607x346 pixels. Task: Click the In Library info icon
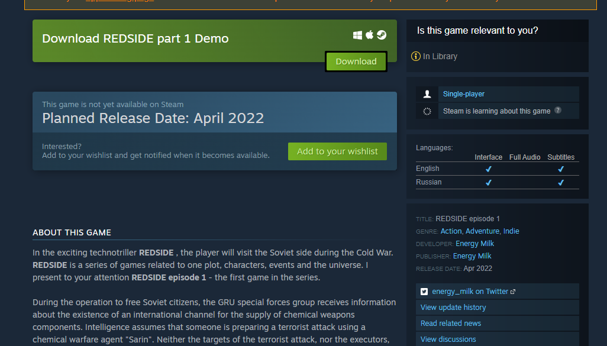416,57
